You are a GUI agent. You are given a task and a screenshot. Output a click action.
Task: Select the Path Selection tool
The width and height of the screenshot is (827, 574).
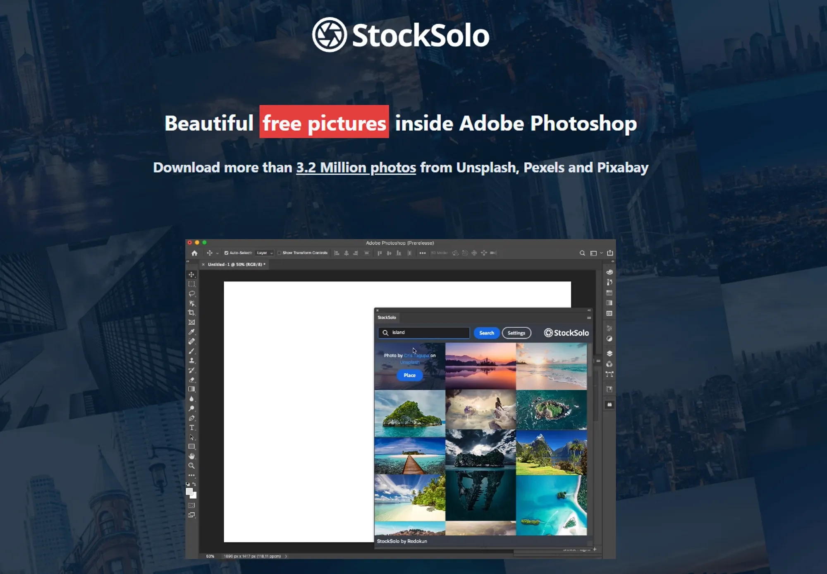tap(191, 437)
